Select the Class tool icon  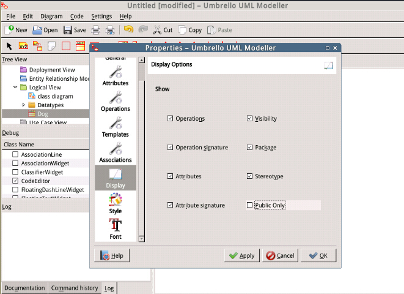click(x=81, y=46)
